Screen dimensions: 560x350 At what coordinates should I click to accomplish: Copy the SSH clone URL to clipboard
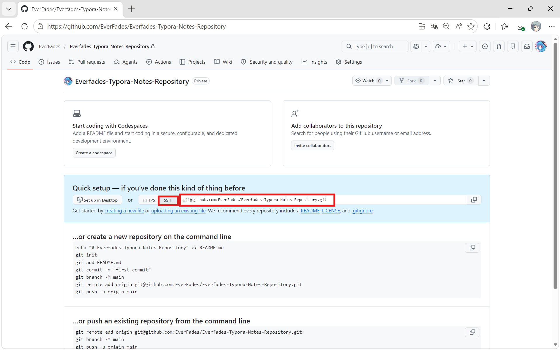(474, 200)
